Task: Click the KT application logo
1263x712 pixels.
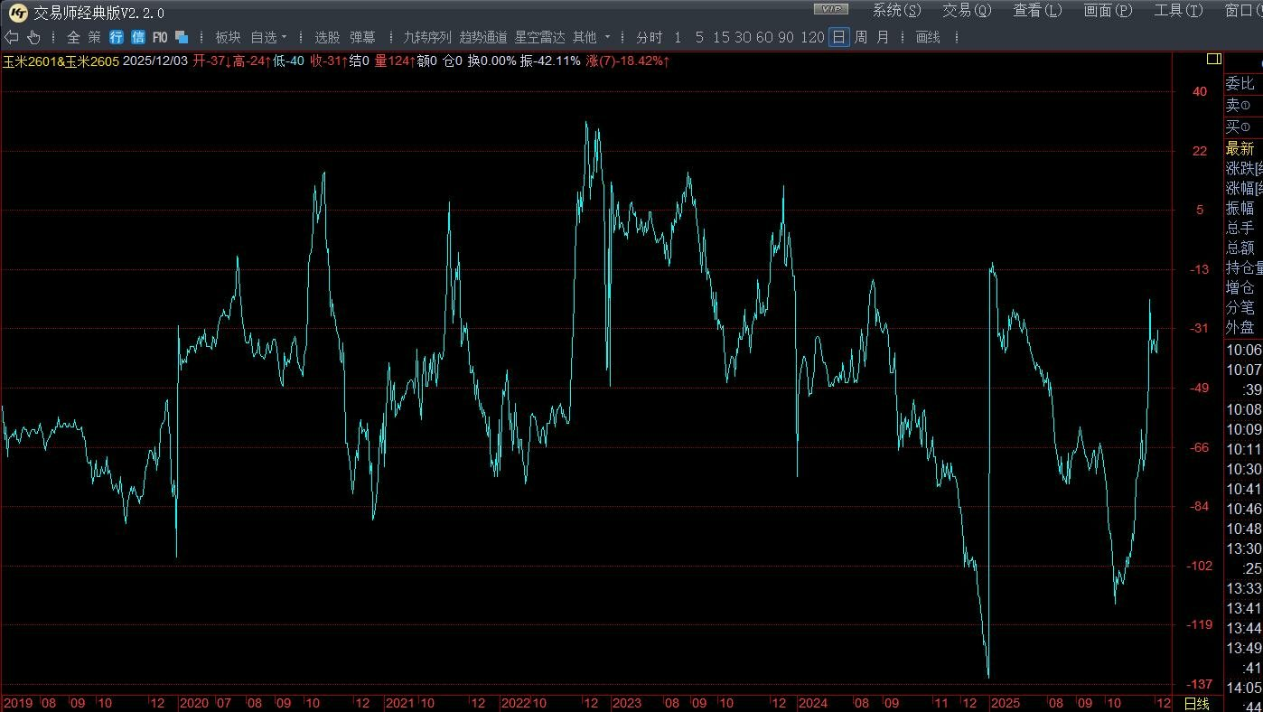Action: tap(17, 12)
